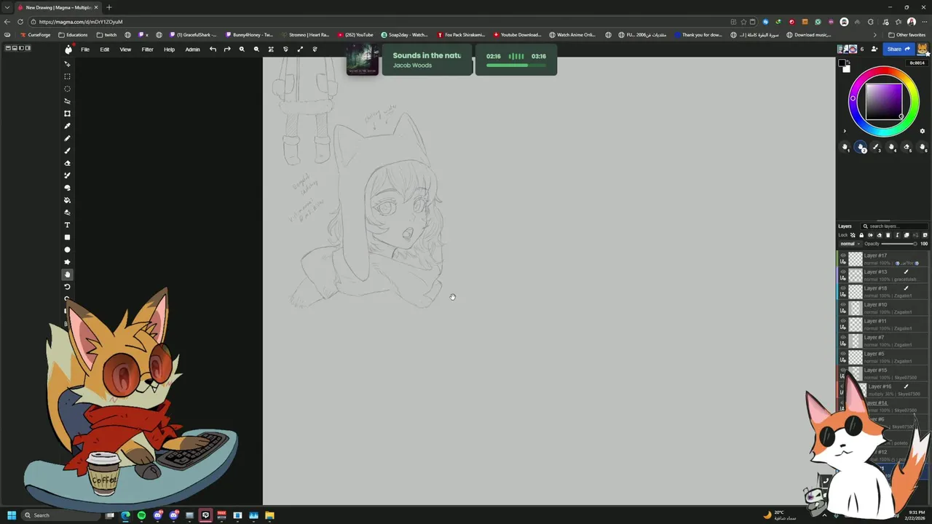Screen dimensions: 932x524
Task: Open the Magma logo home menu
Action: 68,49
